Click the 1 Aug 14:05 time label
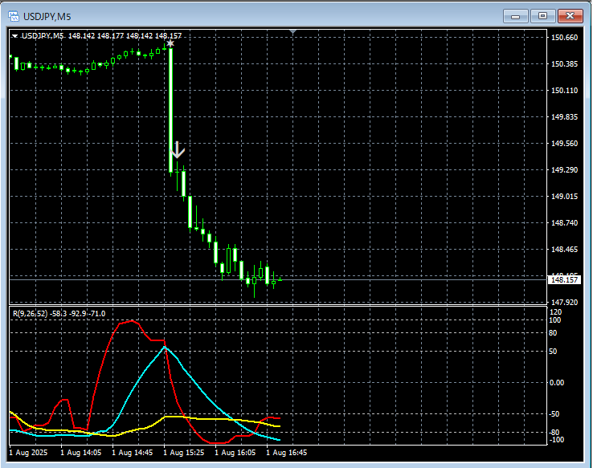Screen dimensions: 593x468 [x=81, y=453]
